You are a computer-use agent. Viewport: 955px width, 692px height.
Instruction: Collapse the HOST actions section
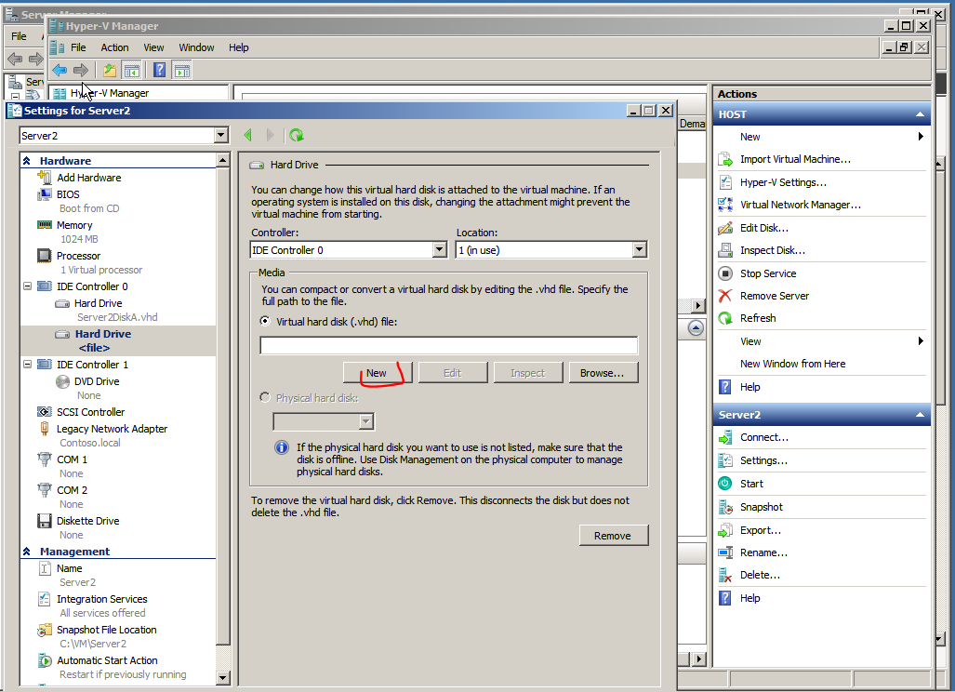click(920, 114)
